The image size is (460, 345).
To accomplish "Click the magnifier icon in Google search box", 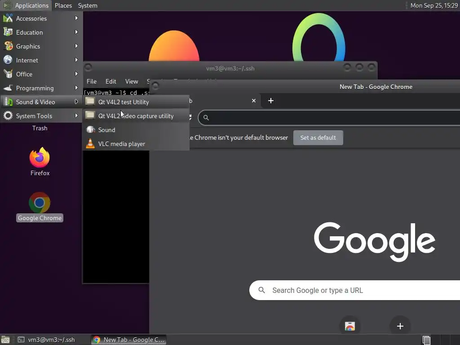I will point(262,290).
